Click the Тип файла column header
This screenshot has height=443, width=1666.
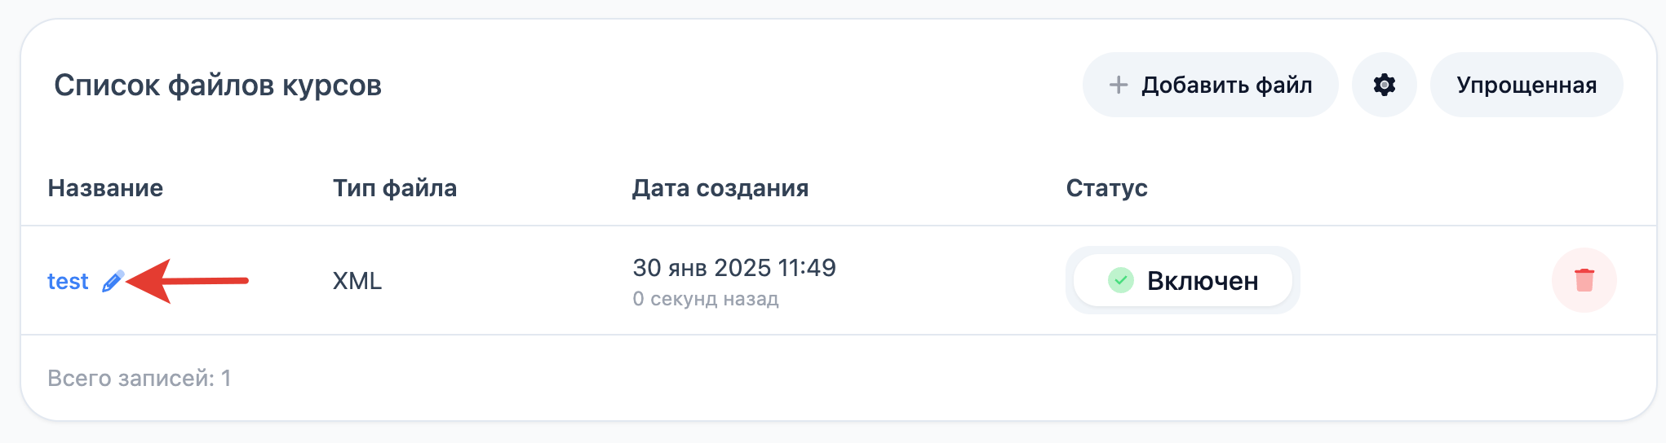394,188
